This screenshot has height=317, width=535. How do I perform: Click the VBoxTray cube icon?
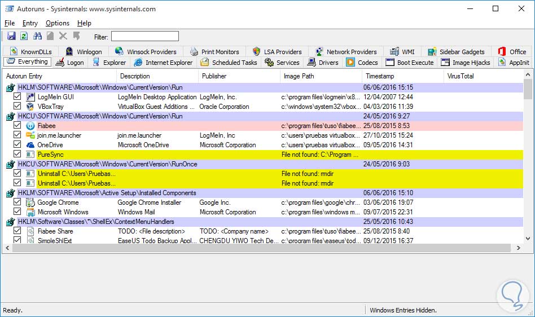coord(30,107)
